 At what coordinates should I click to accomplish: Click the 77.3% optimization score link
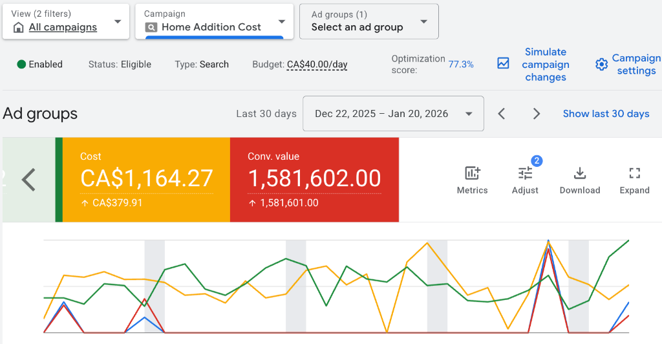(461, 65)
